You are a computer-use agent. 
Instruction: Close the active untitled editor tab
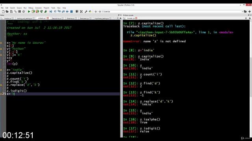click(48, 18)
